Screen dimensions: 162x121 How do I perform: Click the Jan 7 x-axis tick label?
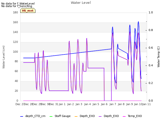click(113, 104)
